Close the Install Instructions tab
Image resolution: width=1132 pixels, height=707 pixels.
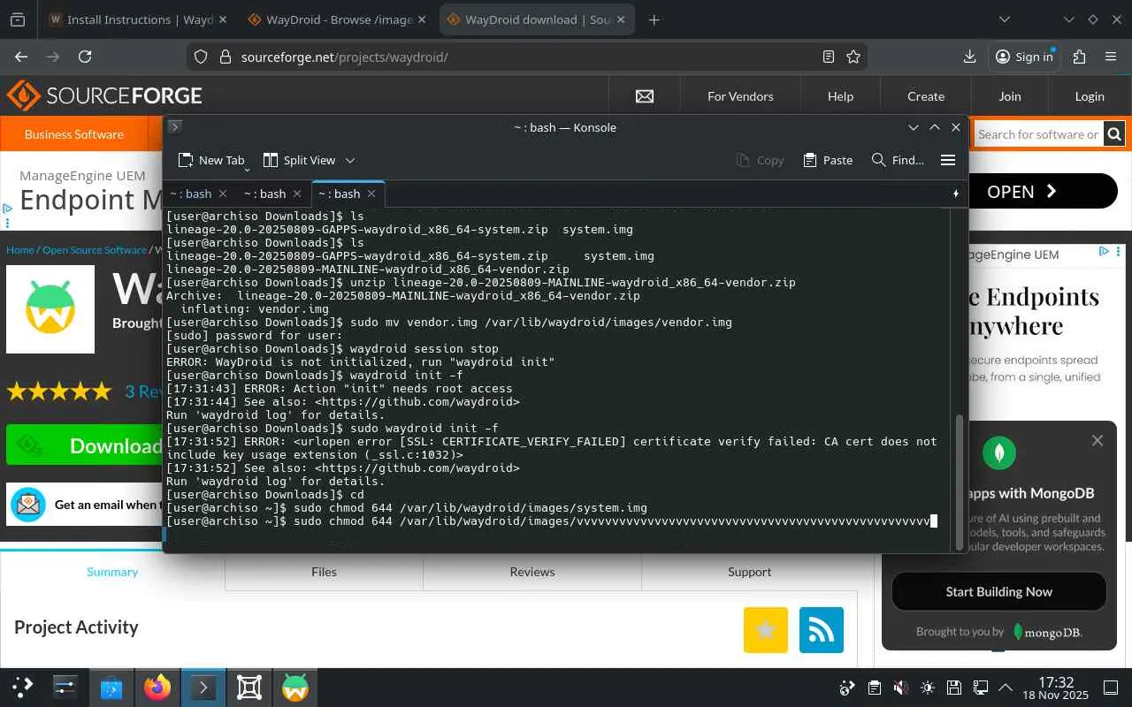pos(221,19)
